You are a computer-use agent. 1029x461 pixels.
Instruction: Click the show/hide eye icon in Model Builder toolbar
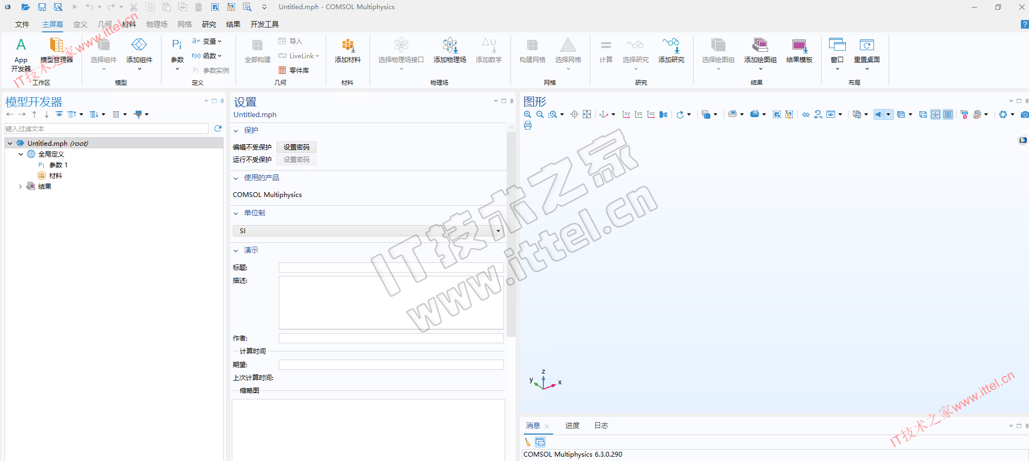pyautogui.click(x=59, y=114)
